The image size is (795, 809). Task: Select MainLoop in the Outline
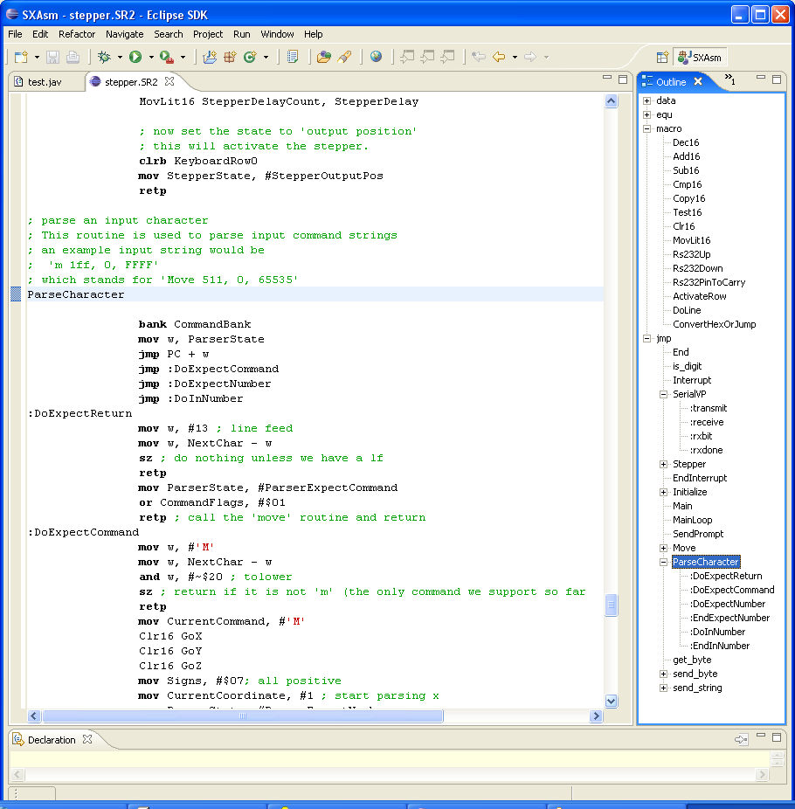[692, 520]
